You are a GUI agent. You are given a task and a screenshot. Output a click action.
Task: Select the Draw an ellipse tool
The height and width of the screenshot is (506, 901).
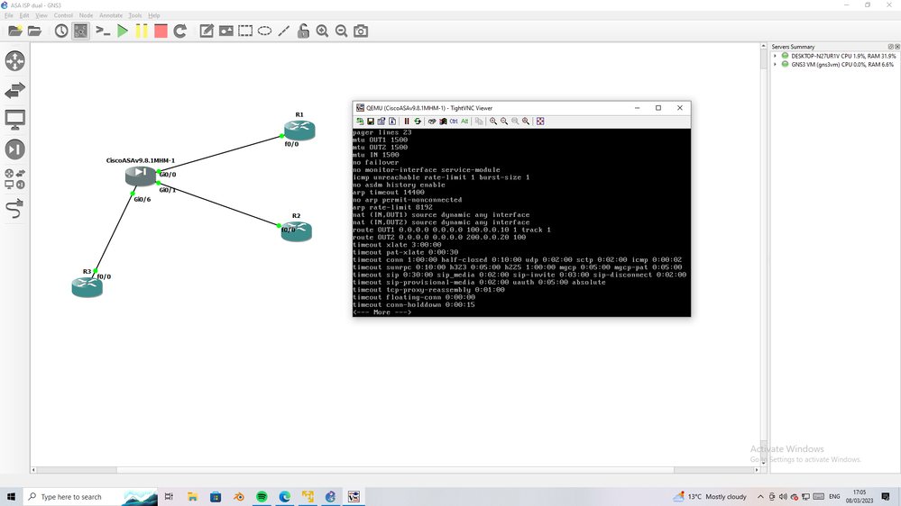(x=264, y=31)
